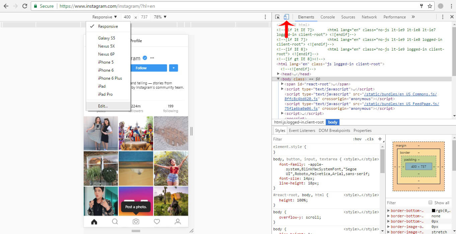Expand the span react-root node

click(x=282, y=84)
